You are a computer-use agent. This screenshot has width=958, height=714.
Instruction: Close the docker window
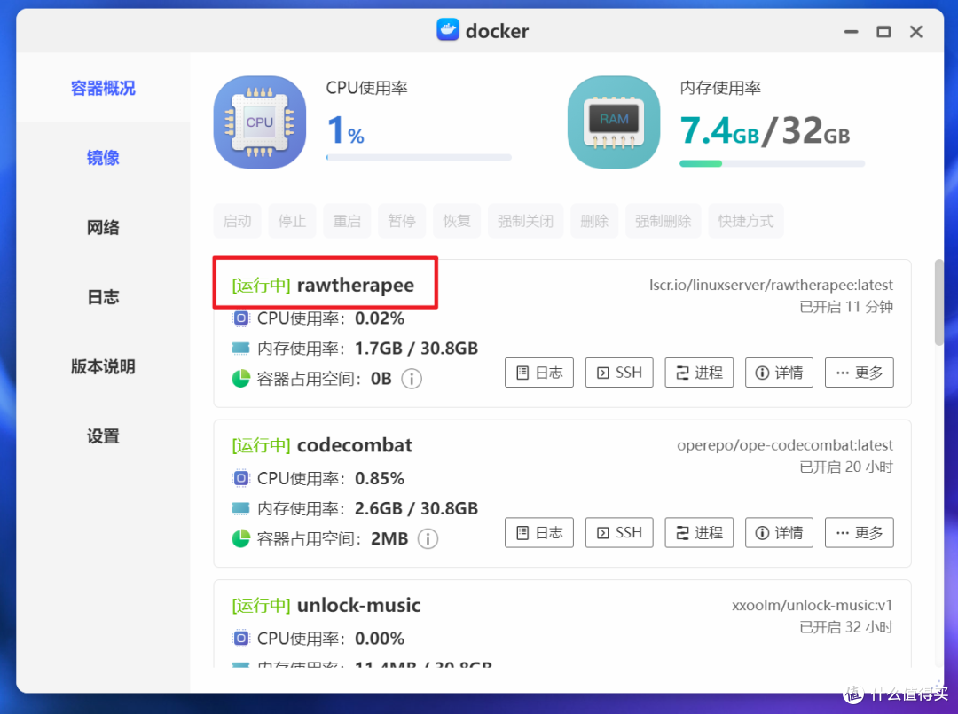(x=915, y=32)
